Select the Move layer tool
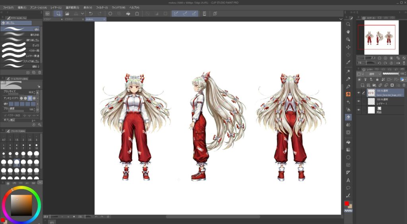Screen dimensions: 407x224 pyautogui.click(x=348, y=47)
